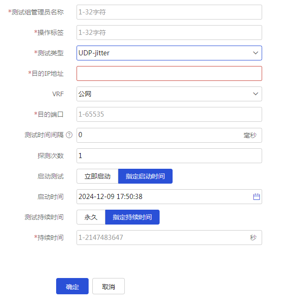
Task: Focus the 持续时间 seconds input
Action: [169, 238]
